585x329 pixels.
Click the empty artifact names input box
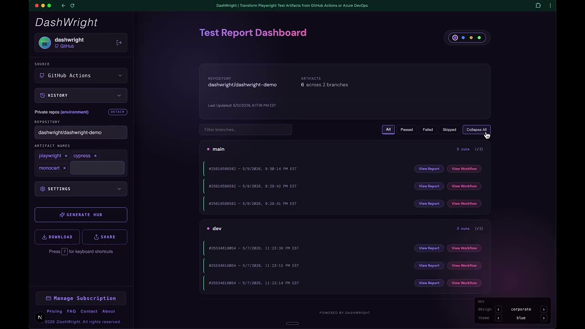pyautogui.click(x=97, y=168)
